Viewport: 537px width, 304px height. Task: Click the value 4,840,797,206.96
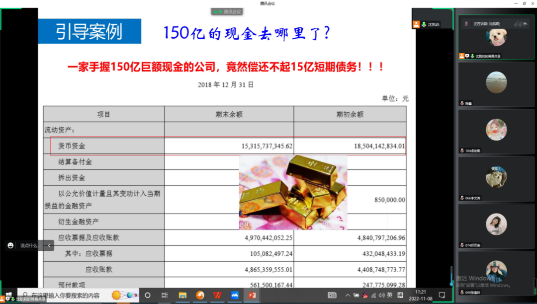pyautogui.click(x=381, y=237)
